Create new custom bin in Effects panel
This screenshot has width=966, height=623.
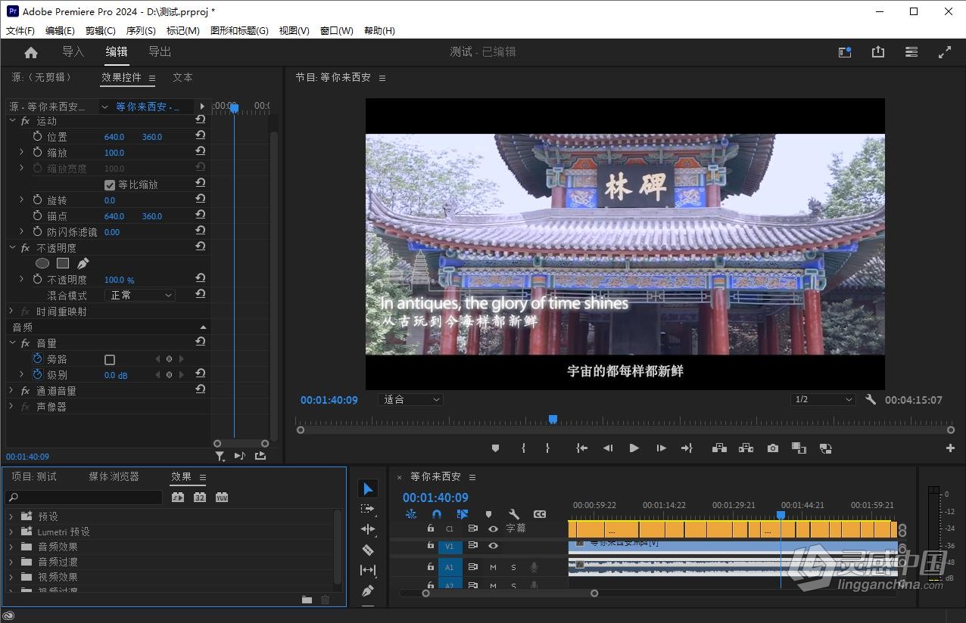[307, 600]
